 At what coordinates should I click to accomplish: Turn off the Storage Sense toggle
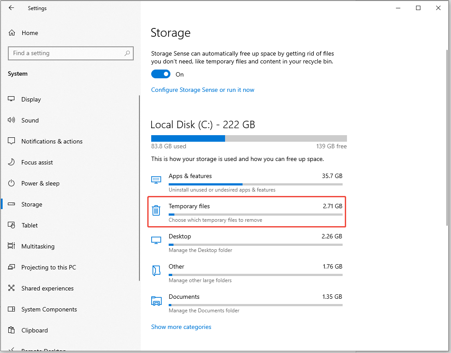[x=160, y=74]
